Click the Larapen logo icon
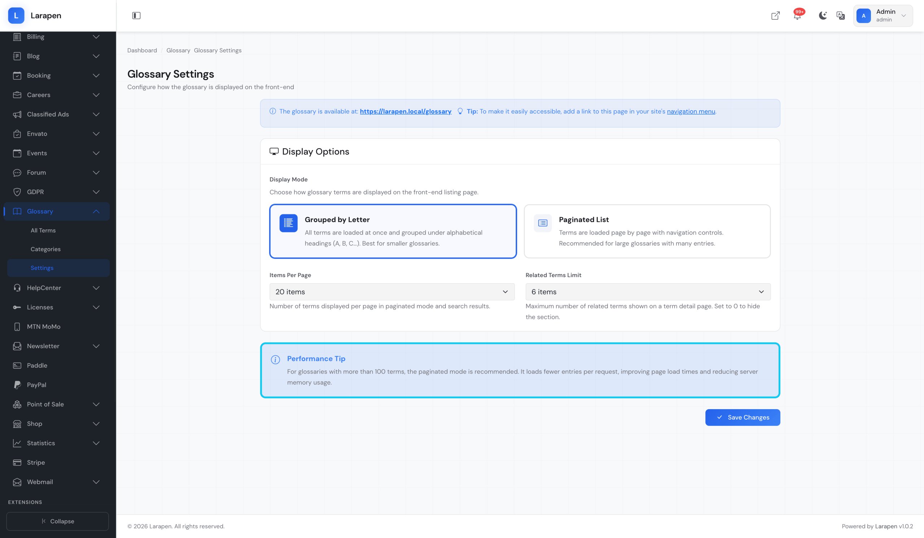This screenshot has height=538, width=924. click(16, 16)
